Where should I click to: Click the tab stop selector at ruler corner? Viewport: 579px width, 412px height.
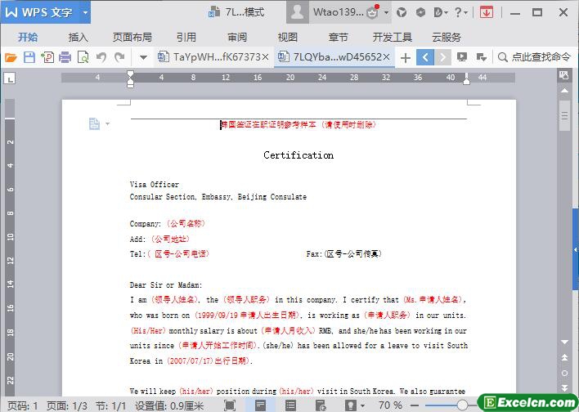(10, 78)
